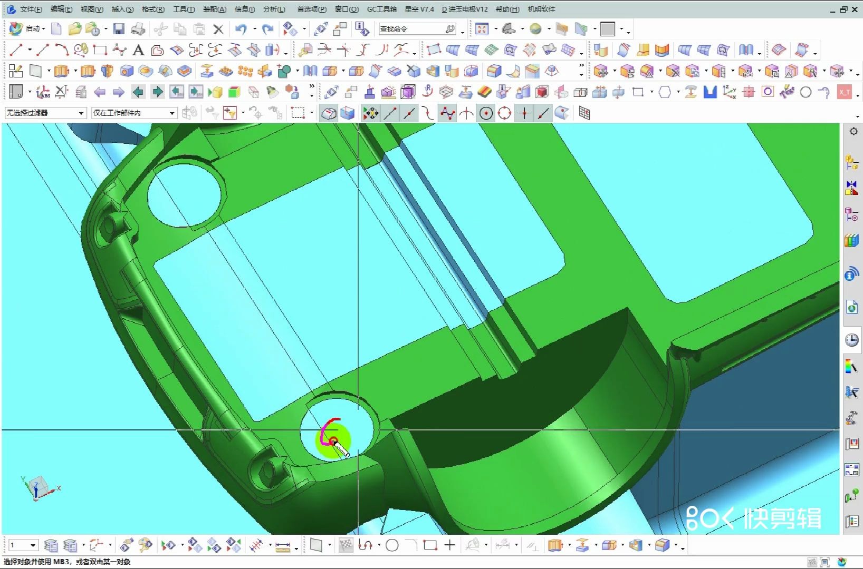Toggle the Enable Snap Point button
The image size is (863, 569).
coord(370,113)
